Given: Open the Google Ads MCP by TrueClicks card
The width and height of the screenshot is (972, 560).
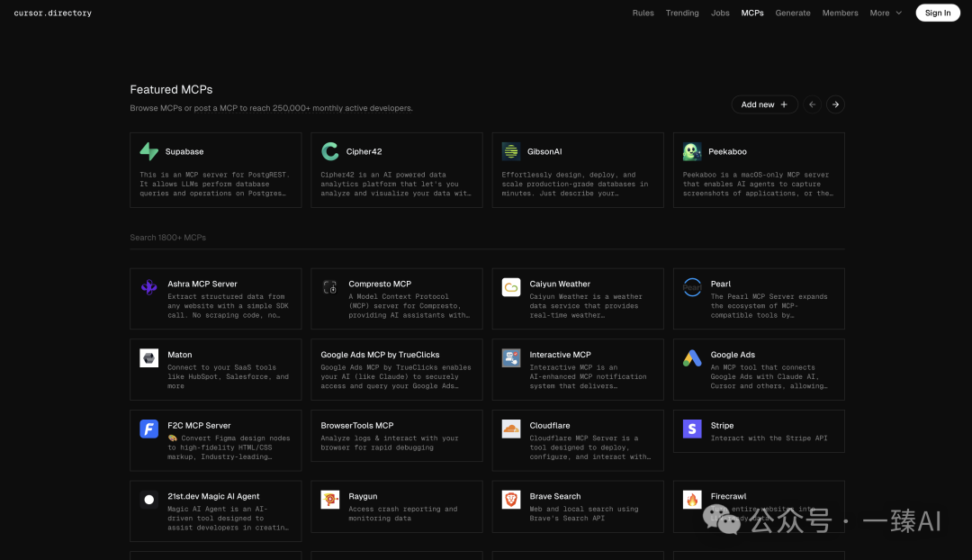Looking at the screenshot, I should tap(397, 370).
